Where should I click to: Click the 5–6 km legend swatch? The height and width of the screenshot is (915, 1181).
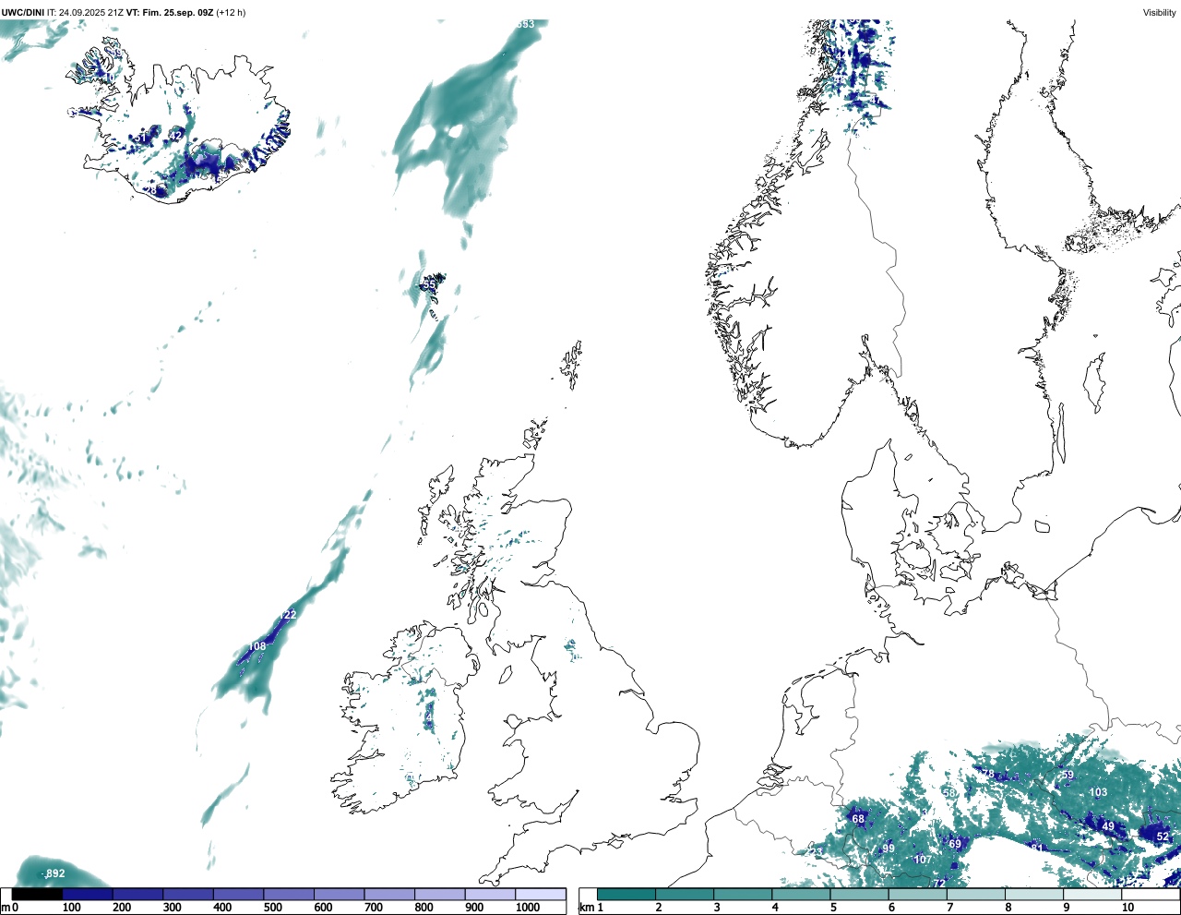[x=860, y=895]
